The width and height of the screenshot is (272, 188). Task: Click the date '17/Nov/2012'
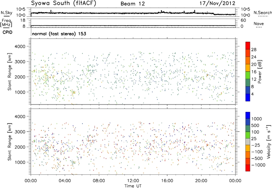[217, 3]
